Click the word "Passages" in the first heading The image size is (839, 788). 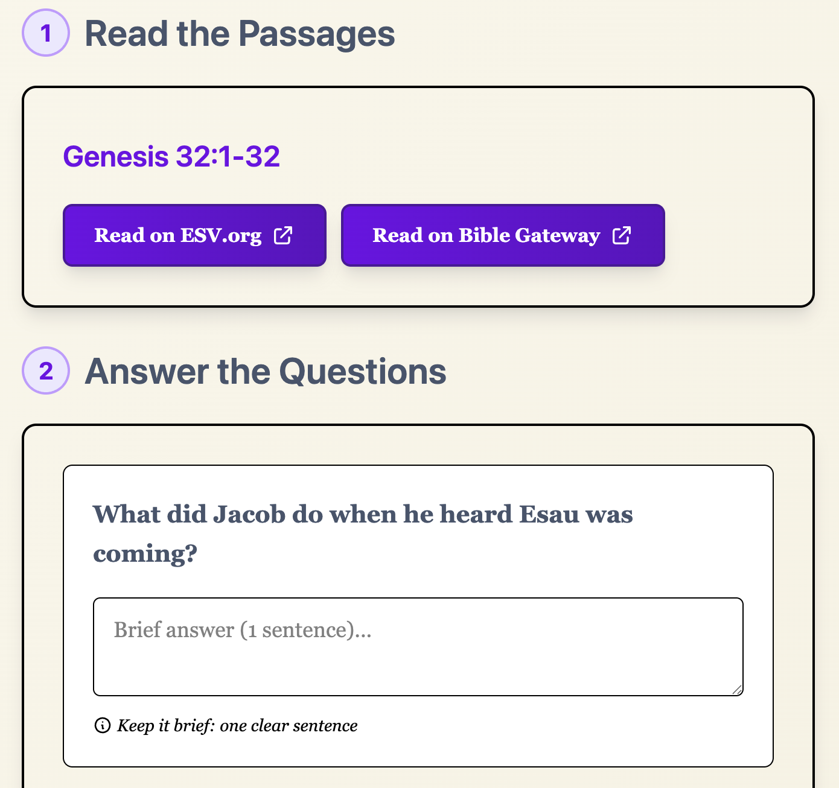point(316,34)
